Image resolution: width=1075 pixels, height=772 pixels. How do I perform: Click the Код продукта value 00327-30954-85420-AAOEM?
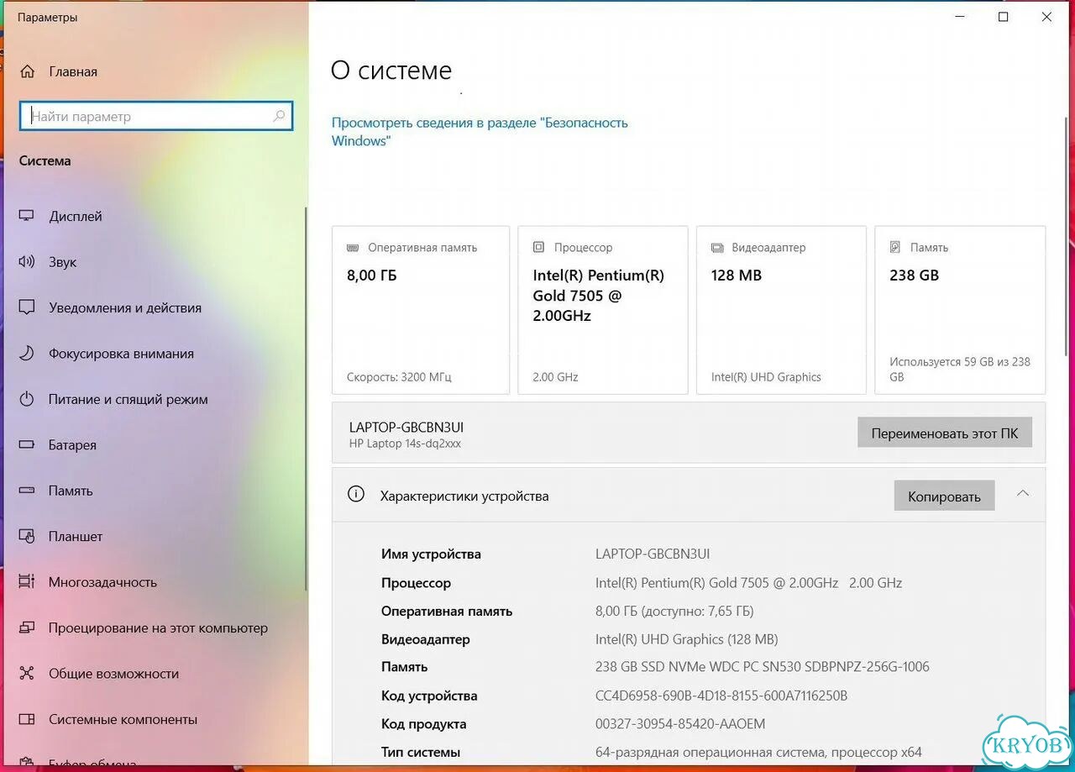680,723
